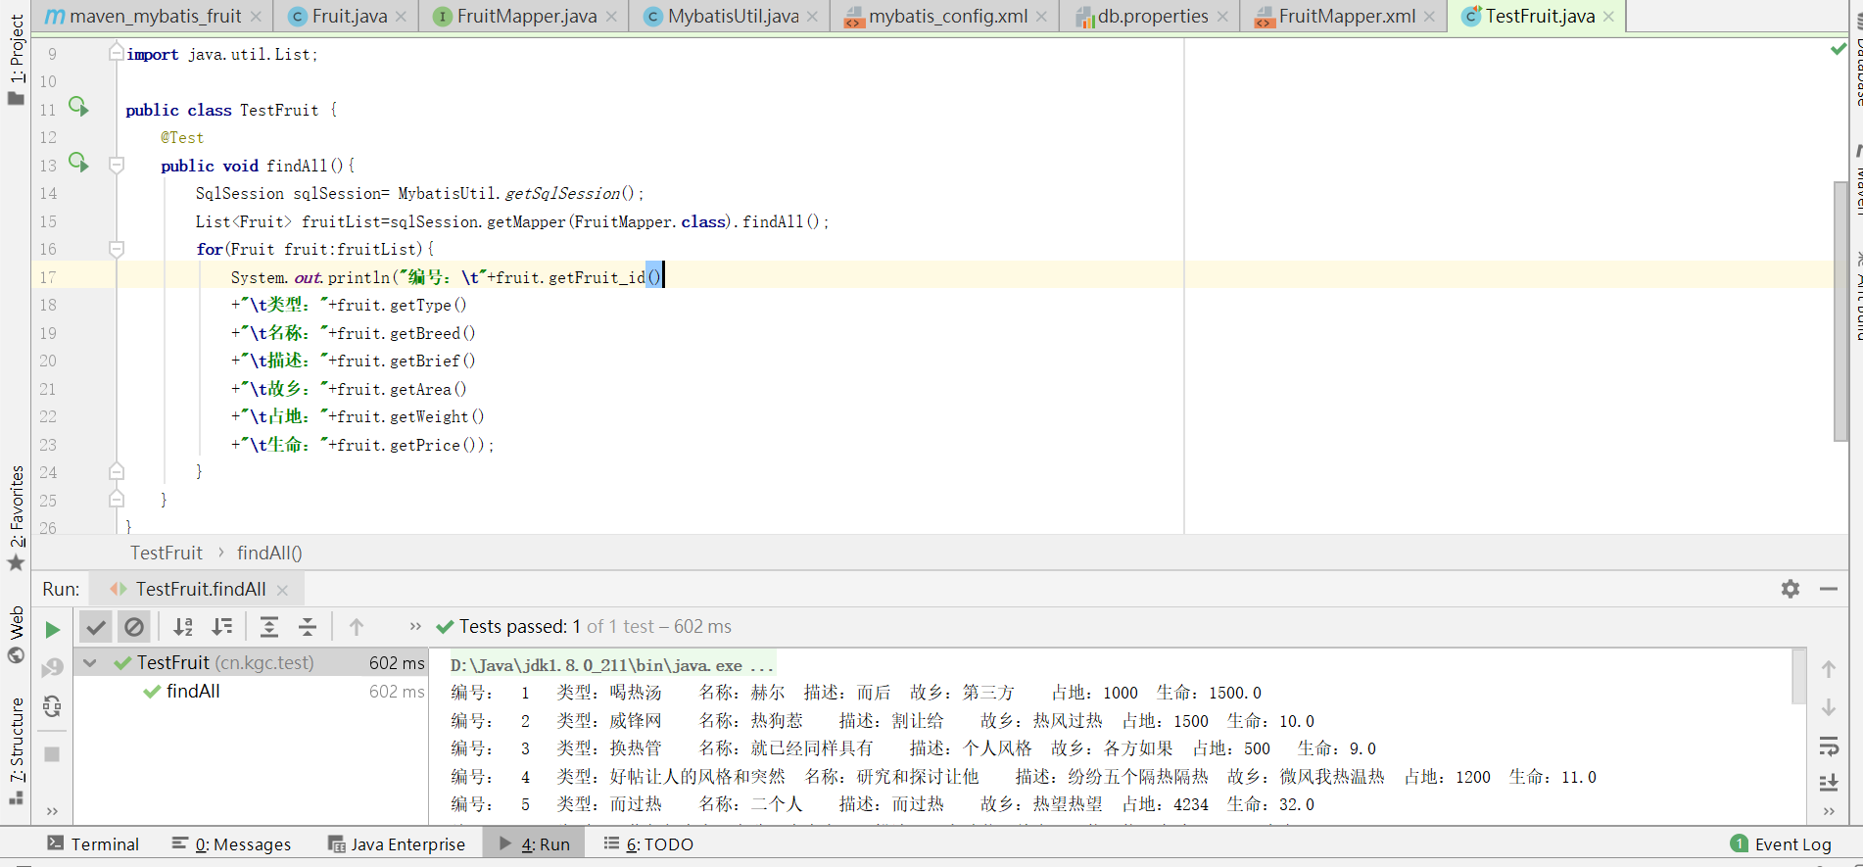Open the Favorites tool window
Image resolution: width=1863 pixels, height=867 pixels.
pos(16,517)
